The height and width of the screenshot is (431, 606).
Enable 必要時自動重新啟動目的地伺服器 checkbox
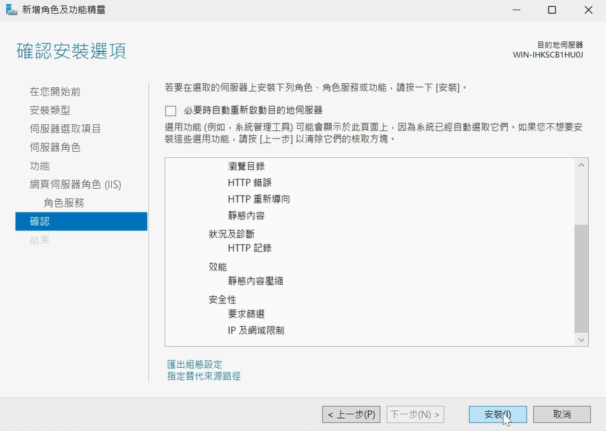pyautogui.click(x=170, y=111)
